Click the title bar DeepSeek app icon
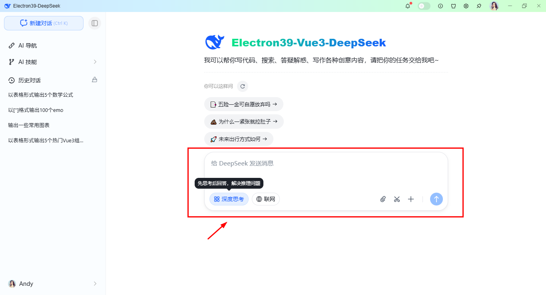The image size is (546, 295). tap(8, 6)
